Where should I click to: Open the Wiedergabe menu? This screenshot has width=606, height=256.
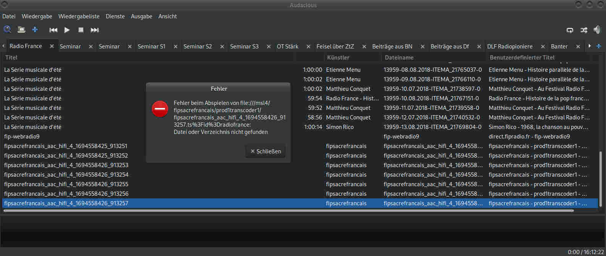click(37, 16)
